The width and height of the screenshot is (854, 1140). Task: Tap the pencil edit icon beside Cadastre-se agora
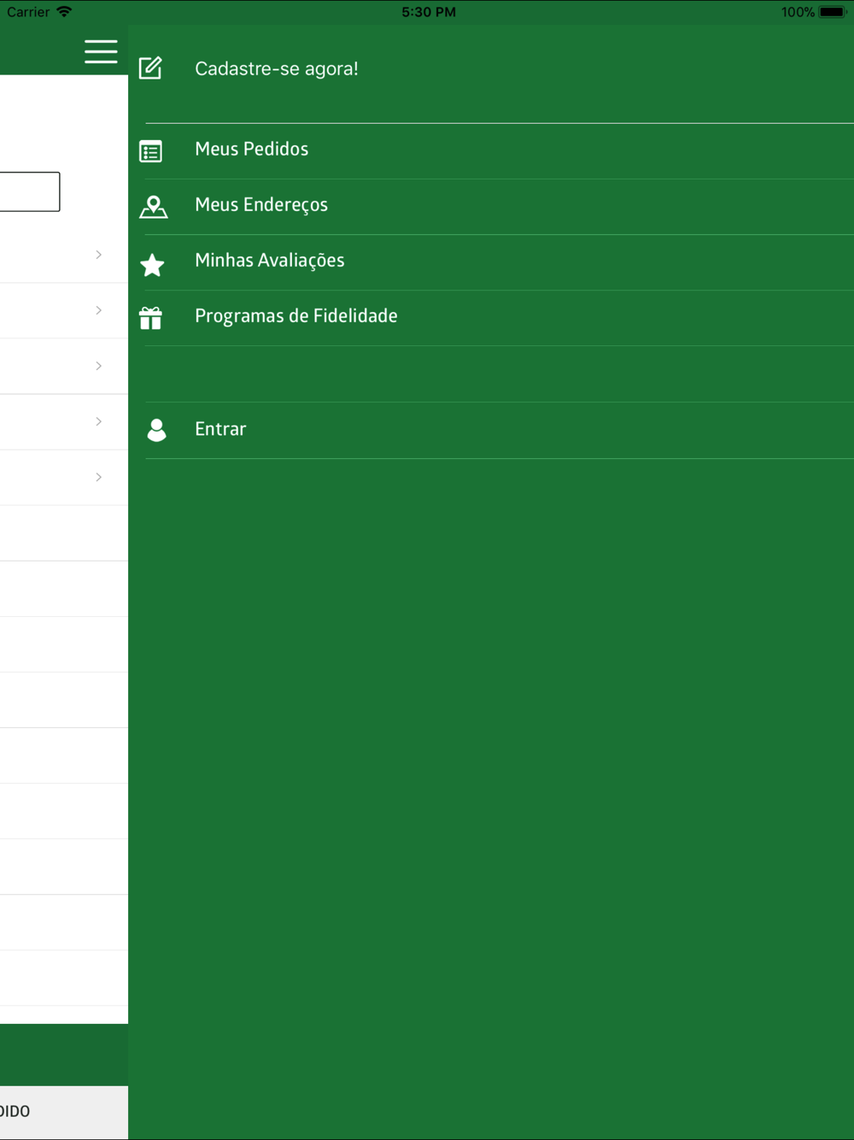[x=151, y=68]
